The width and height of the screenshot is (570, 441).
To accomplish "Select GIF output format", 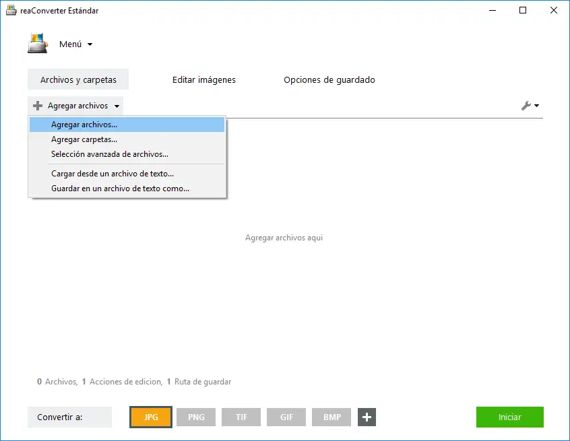I will point(286,417).
